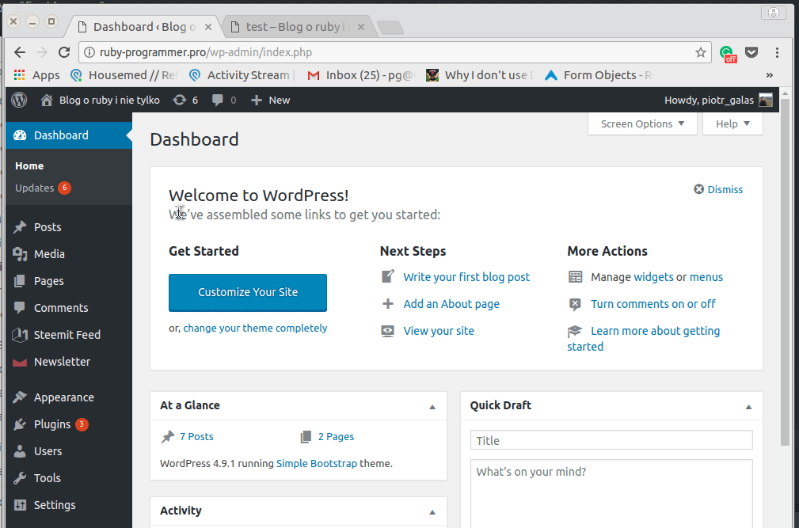The image size is (799, 528).
Task: Click Add an About page link
Action: (x=451, y=304)
